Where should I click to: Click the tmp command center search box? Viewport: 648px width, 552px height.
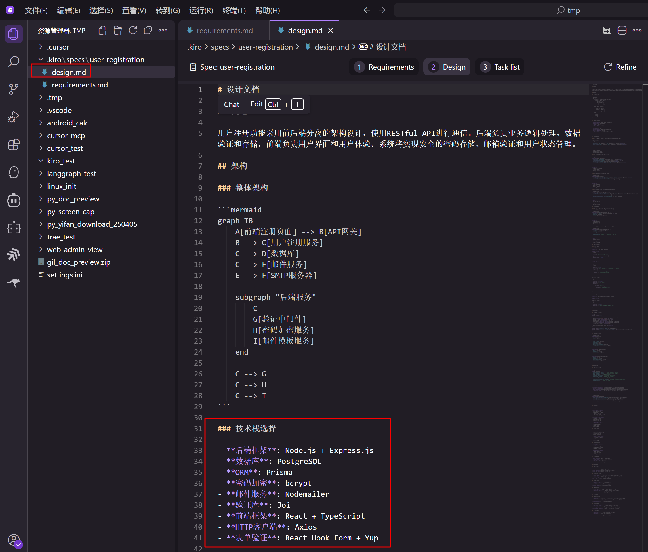(x=521, y=10)
